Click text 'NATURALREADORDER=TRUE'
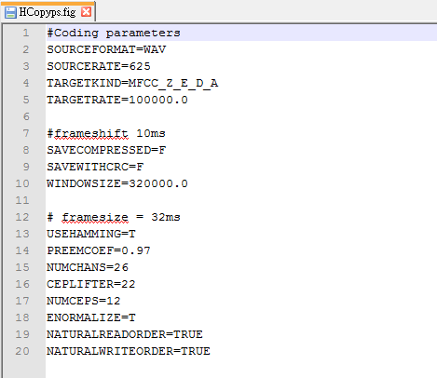Viewport: 437px width, 378px height. pos(125,334)
